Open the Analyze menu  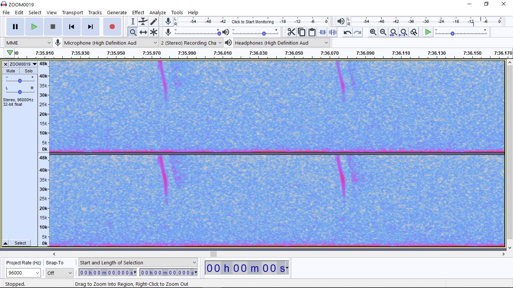[x=157, y=12]
